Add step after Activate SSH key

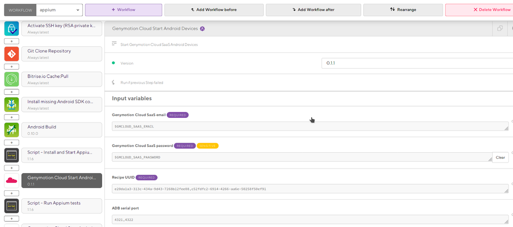point(12,41)
